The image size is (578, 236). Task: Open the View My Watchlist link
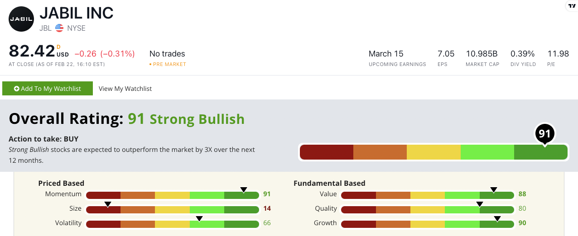tap(125, 89)
